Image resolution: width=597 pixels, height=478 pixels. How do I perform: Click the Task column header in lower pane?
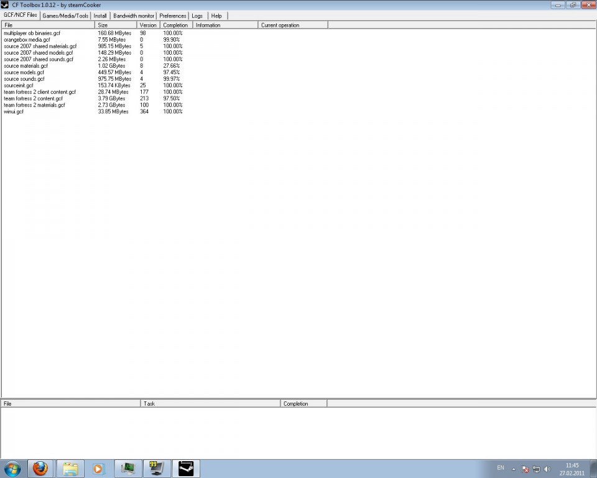click(210, 404)
